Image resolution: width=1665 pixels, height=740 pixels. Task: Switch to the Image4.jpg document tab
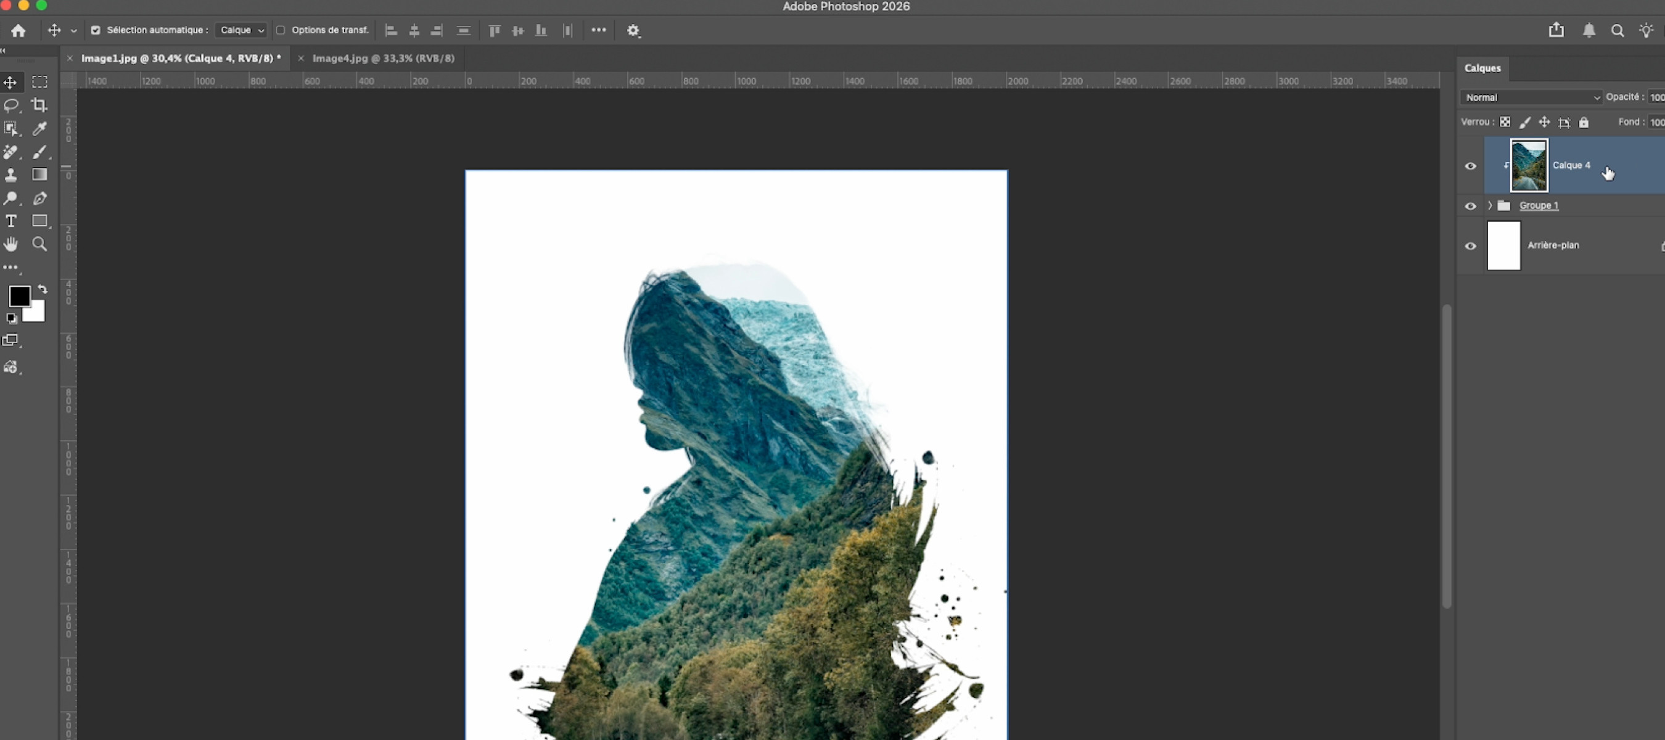(x=382, y=58)
